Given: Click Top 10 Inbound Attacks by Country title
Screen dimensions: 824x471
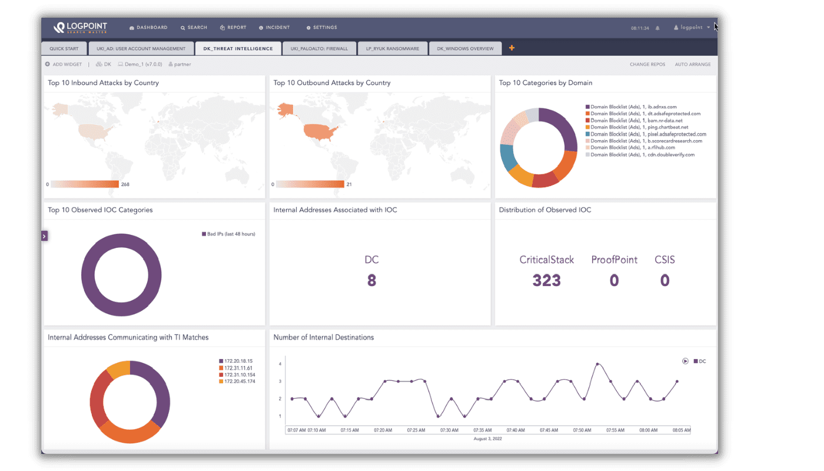Looking at the screenshot, I should click(x=104, y=83).
